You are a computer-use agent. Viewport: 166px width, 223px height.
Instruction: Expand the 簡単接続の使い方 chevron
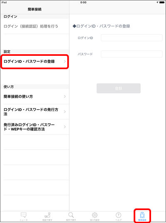(65, 96)
